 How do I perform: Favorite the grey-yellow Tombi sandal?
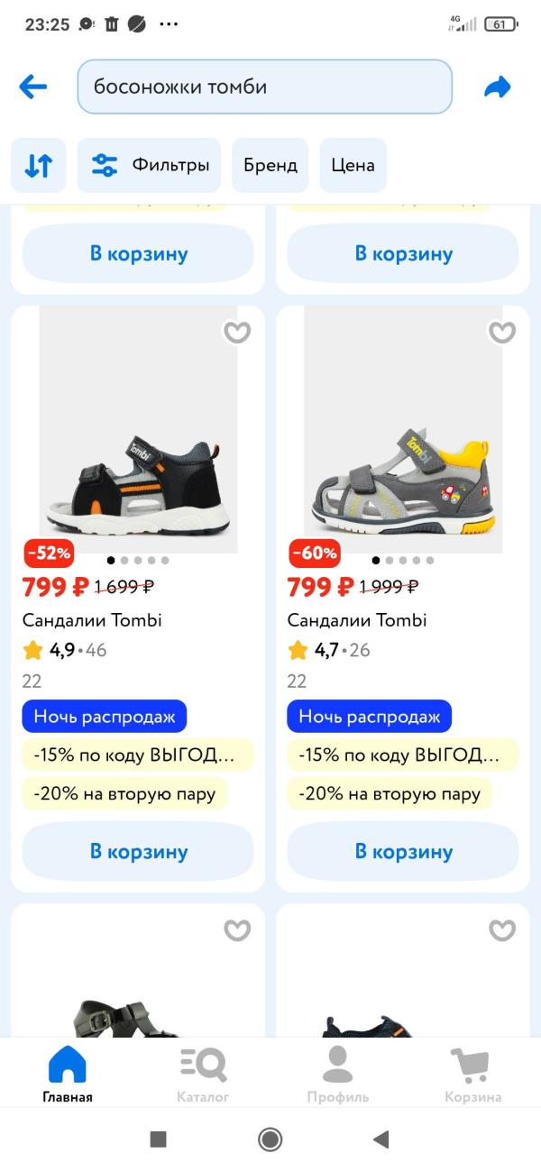coord(502,333)
